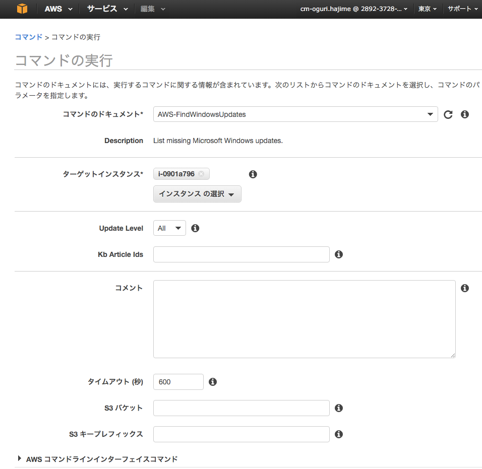Follow the コマンド breadcrumb link

point(28,37)
